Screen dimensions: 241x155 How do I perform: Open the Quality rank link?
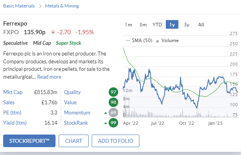point(72,92)
